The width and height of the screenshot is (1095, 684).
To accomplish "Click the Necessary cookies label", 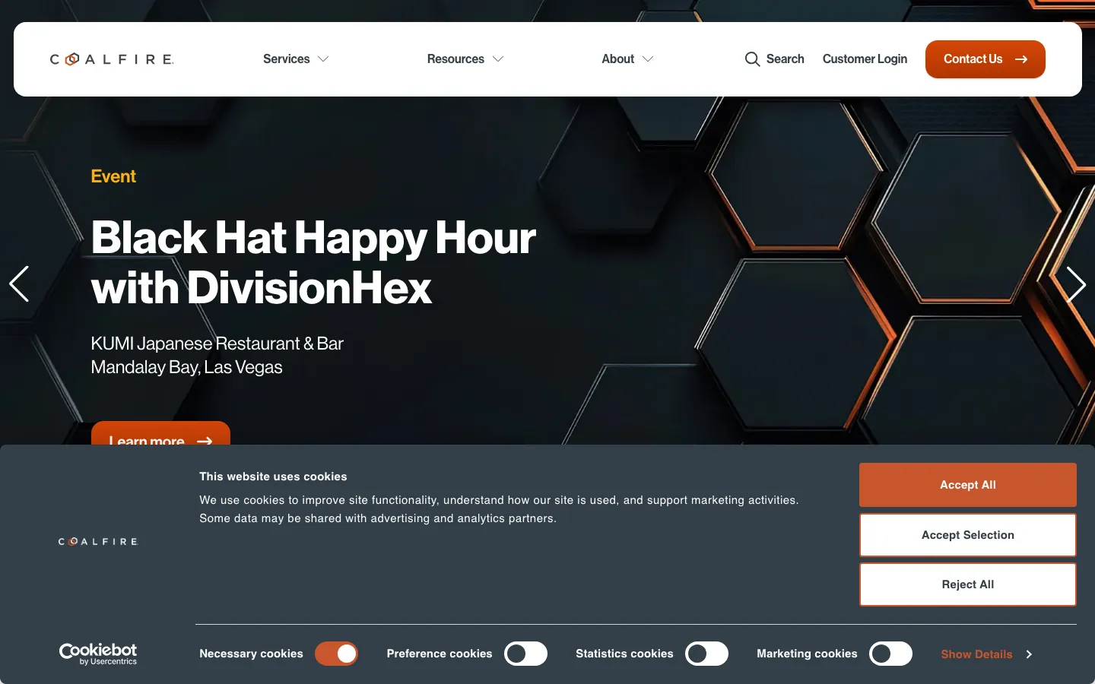I will (251, 654).
